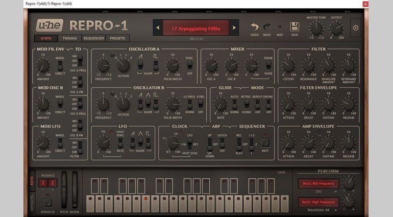Toggle Oscillator B triangle shape switch
The height and width of the screenshot is (217, 393).
click(148, 104)
